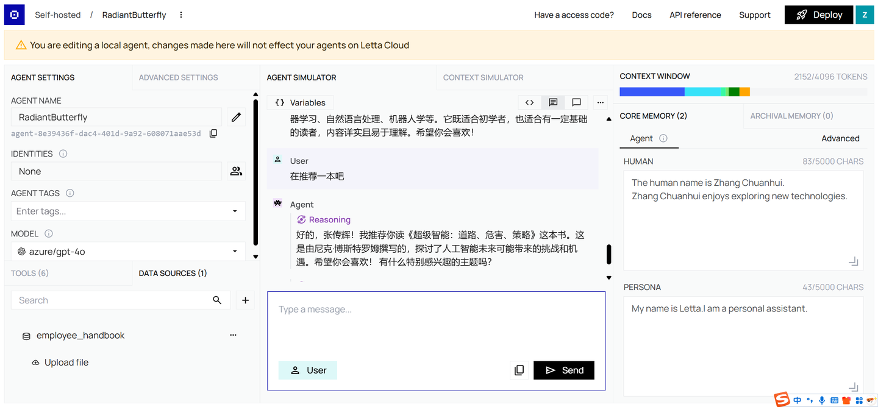The width and height of the screenshot is (878, 407).
Task: Send the message
Action: 563,370
